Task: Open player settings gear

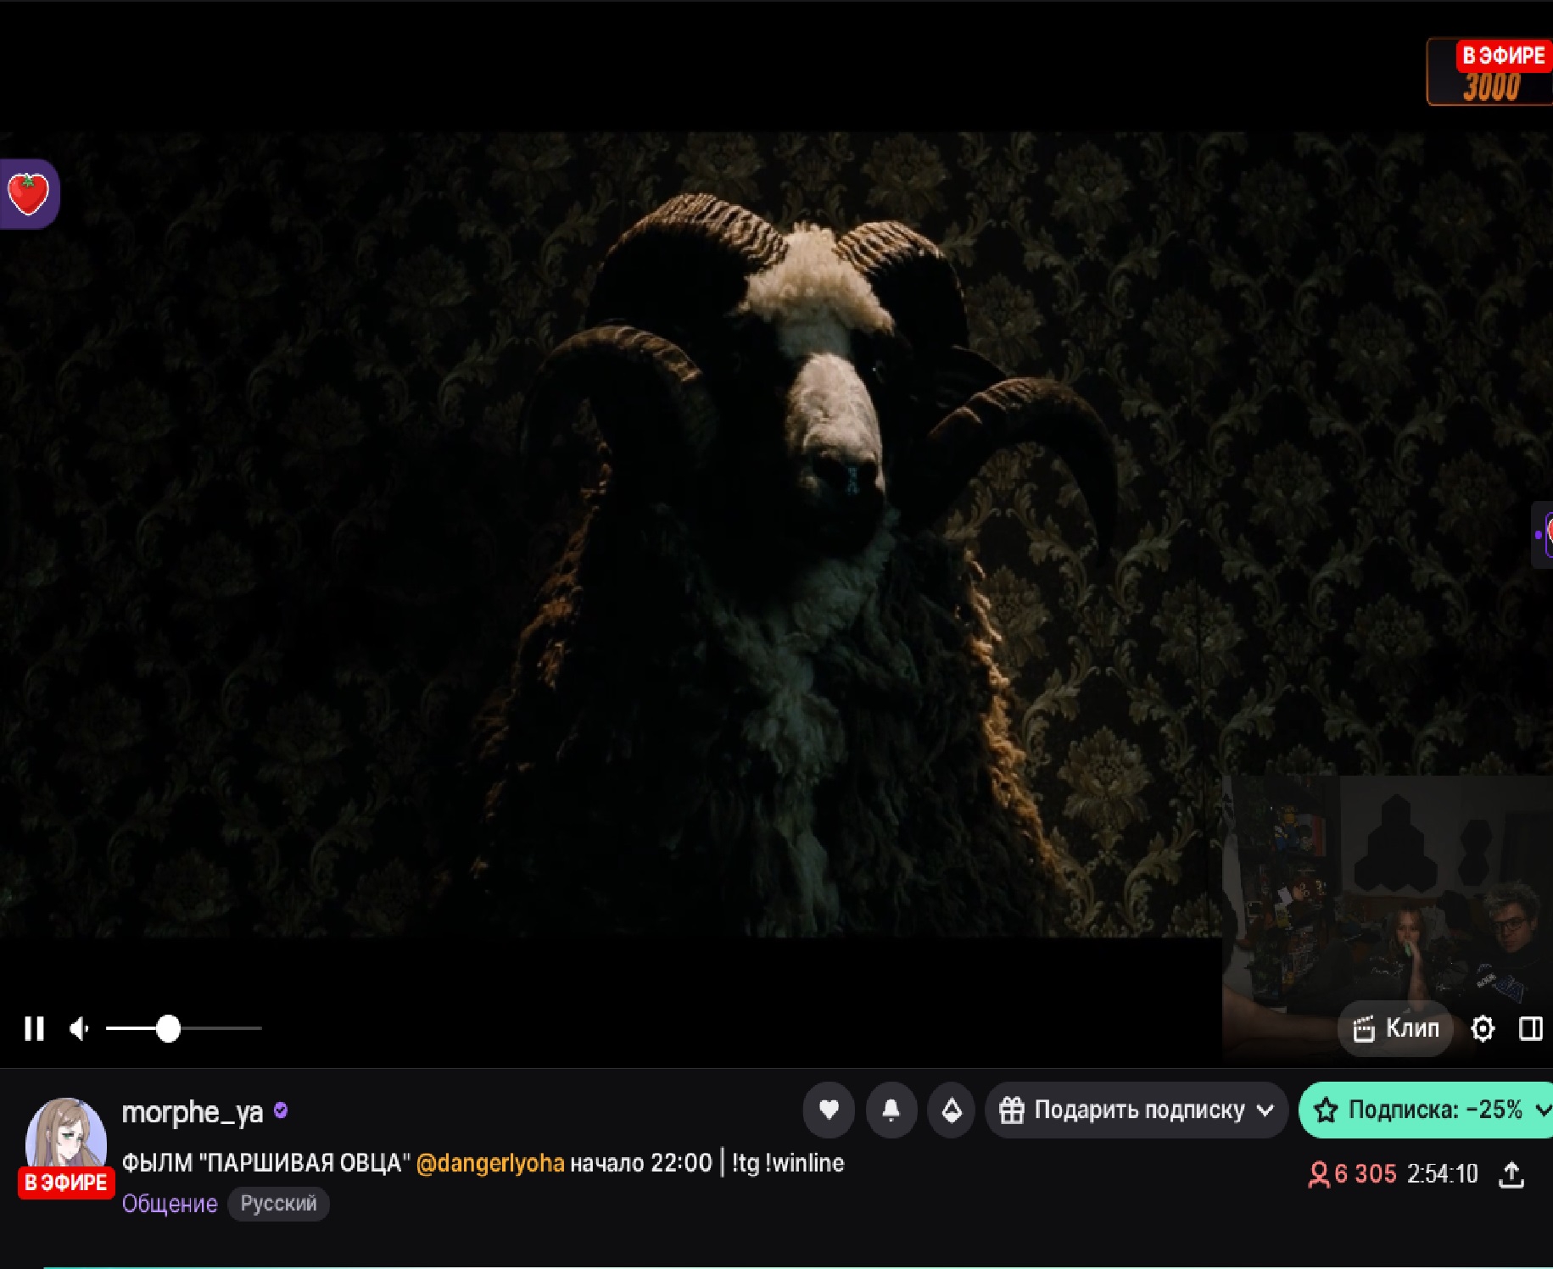Action: pos(1483,1028)
